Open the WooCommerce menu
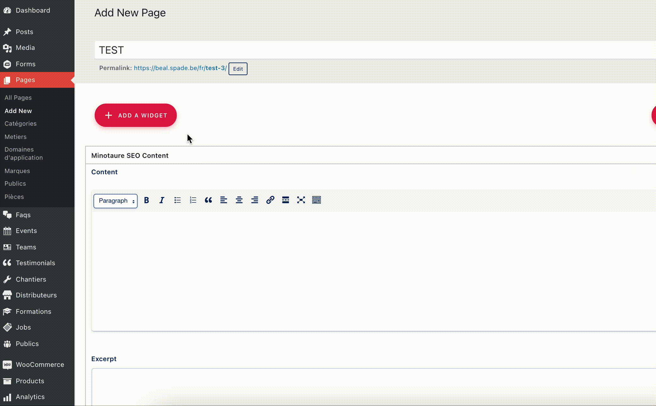656x406 pixels. click(40, 365)
